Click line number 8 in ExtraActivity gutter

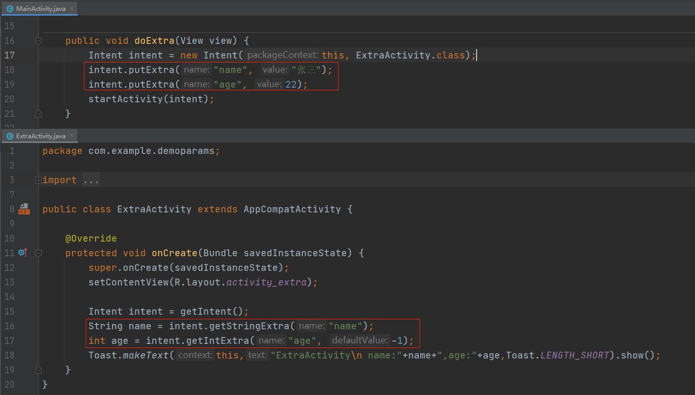tap(12, 209)
